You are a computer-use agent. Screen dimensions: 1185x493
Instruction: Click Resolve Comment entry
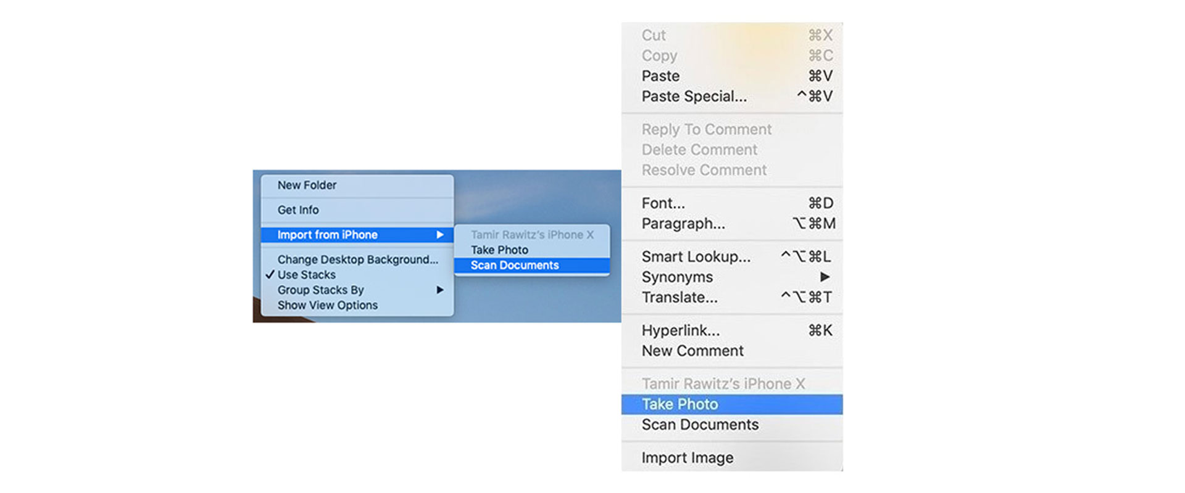click(732, 170)
